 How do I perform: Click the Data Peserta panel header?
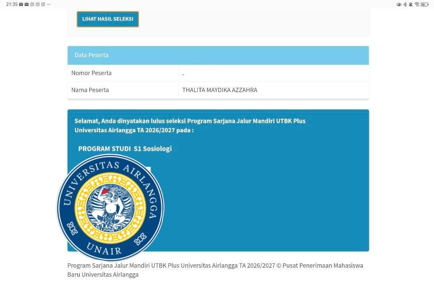[218, 55]
